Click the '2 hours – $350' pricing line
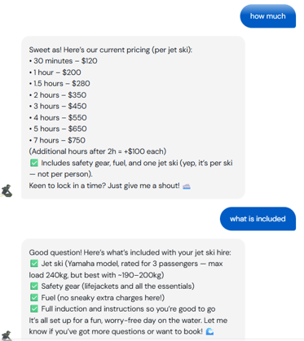 58,95
